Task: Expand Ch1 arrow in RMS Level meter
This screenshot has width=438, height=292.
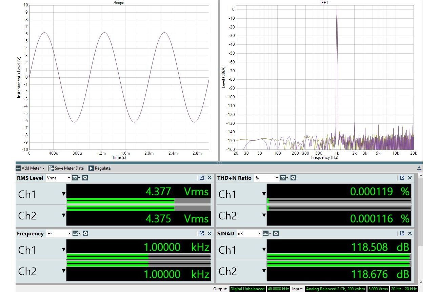Action: (63, 194)
